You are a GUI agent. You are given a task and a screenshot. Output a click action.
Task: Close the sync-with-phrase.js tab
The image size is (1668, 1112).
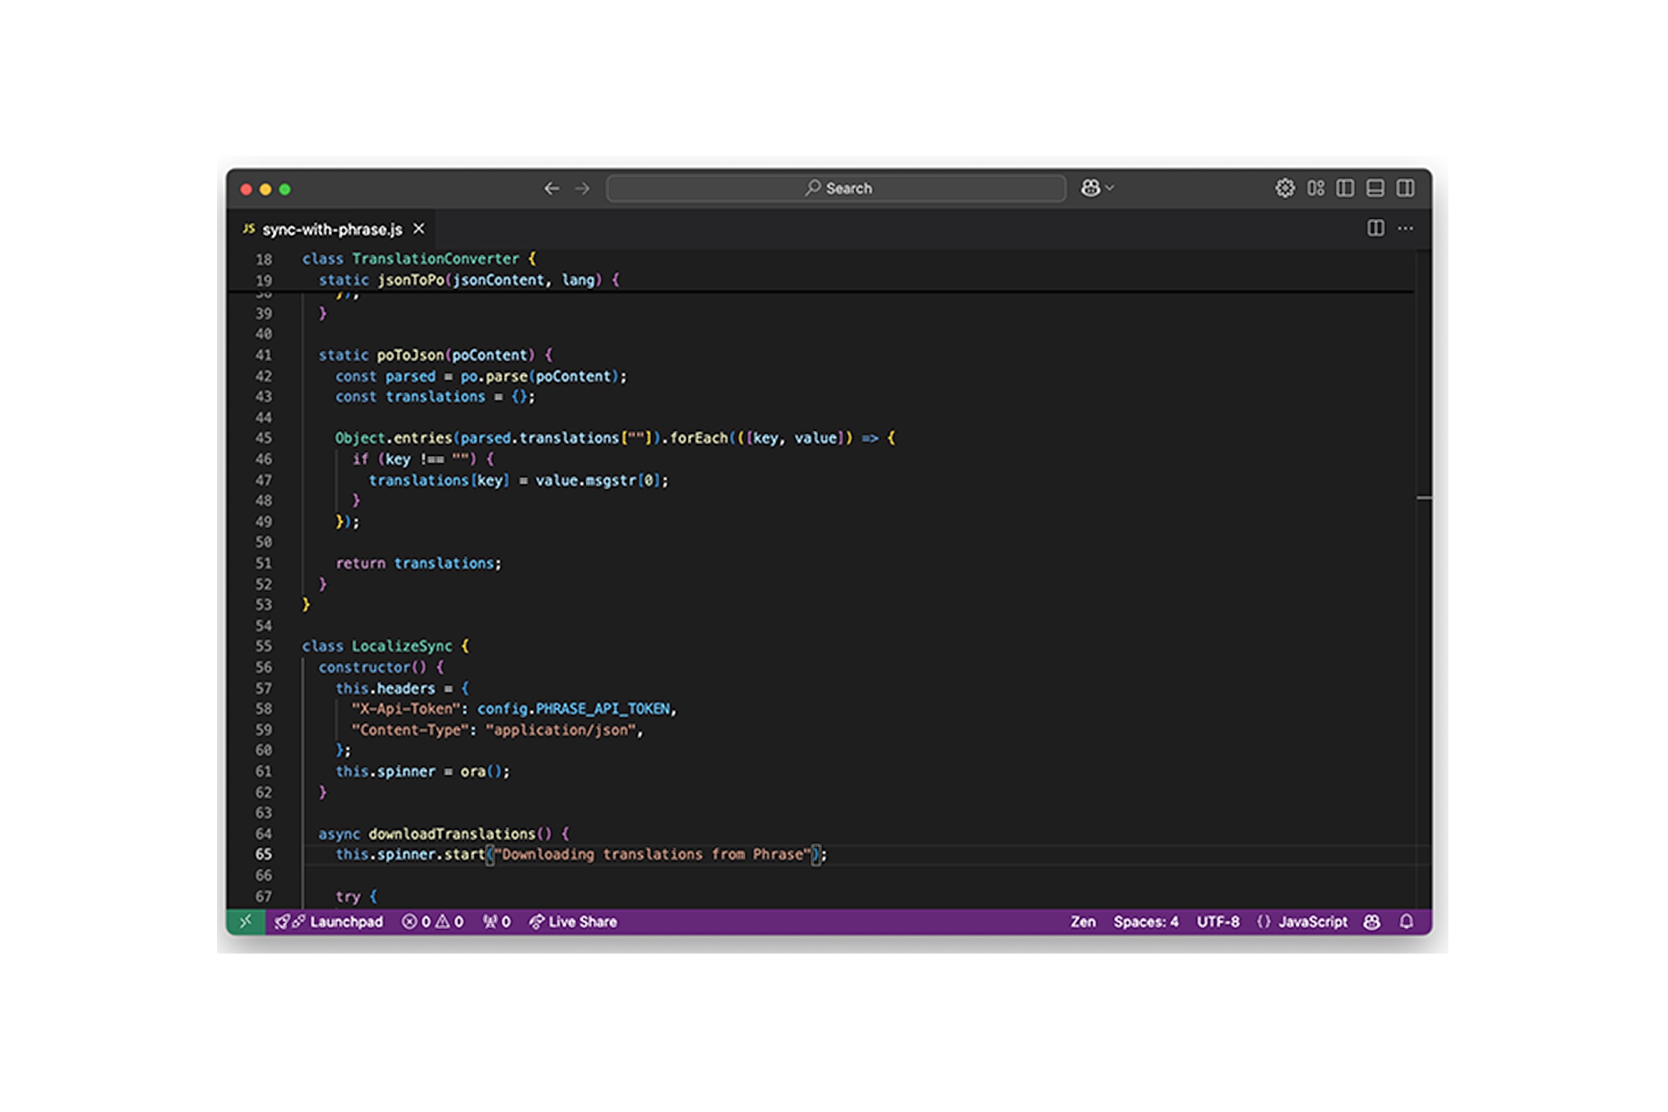[x=419, y=229]
